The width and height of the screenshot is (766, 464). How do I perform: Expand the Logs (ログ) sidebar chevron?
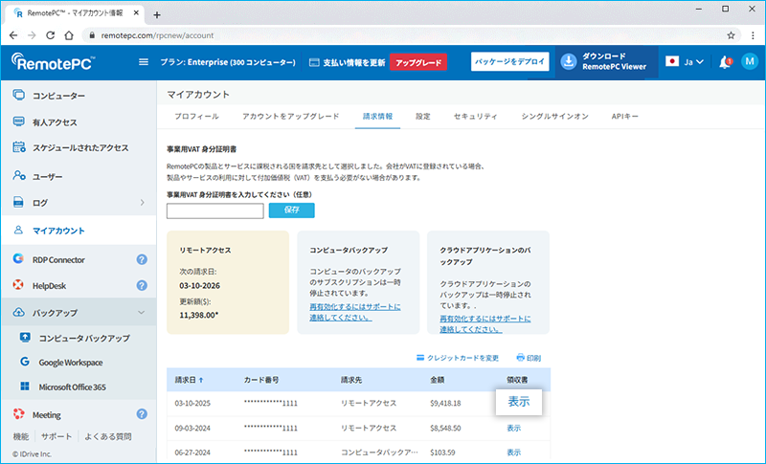pyautogui.click(x=142, y=202)
